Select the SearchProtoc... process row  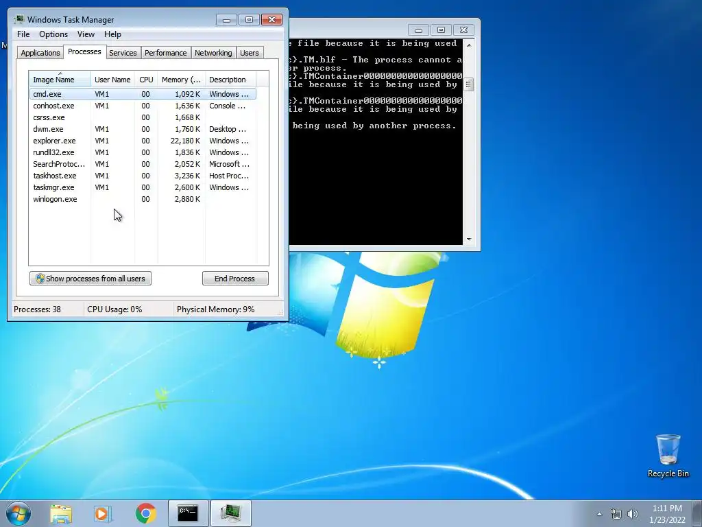click(x=143, y=164)
